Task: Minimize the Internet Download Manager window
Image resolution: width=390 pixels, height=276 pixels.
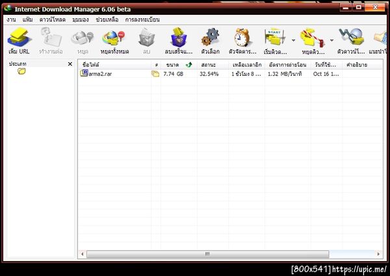Action: click(x=346, y=8)
